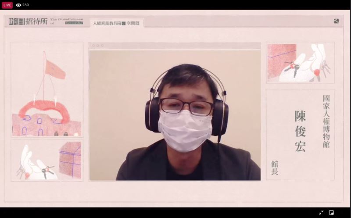Select the 人權素養教具箱 空間篇 tab
This screenshot has width=351, height=218.
click(117, 23)
